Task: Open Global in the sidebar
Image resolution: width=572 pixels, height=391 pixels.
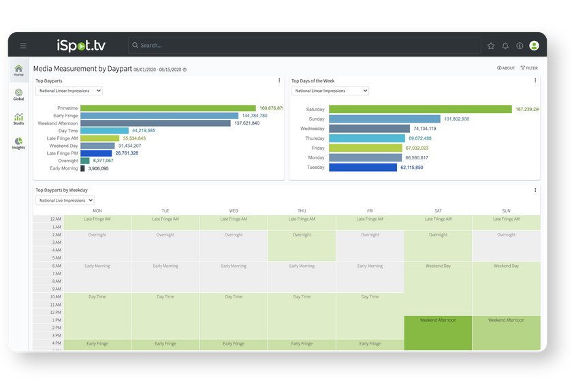Action: pos(18,95)
